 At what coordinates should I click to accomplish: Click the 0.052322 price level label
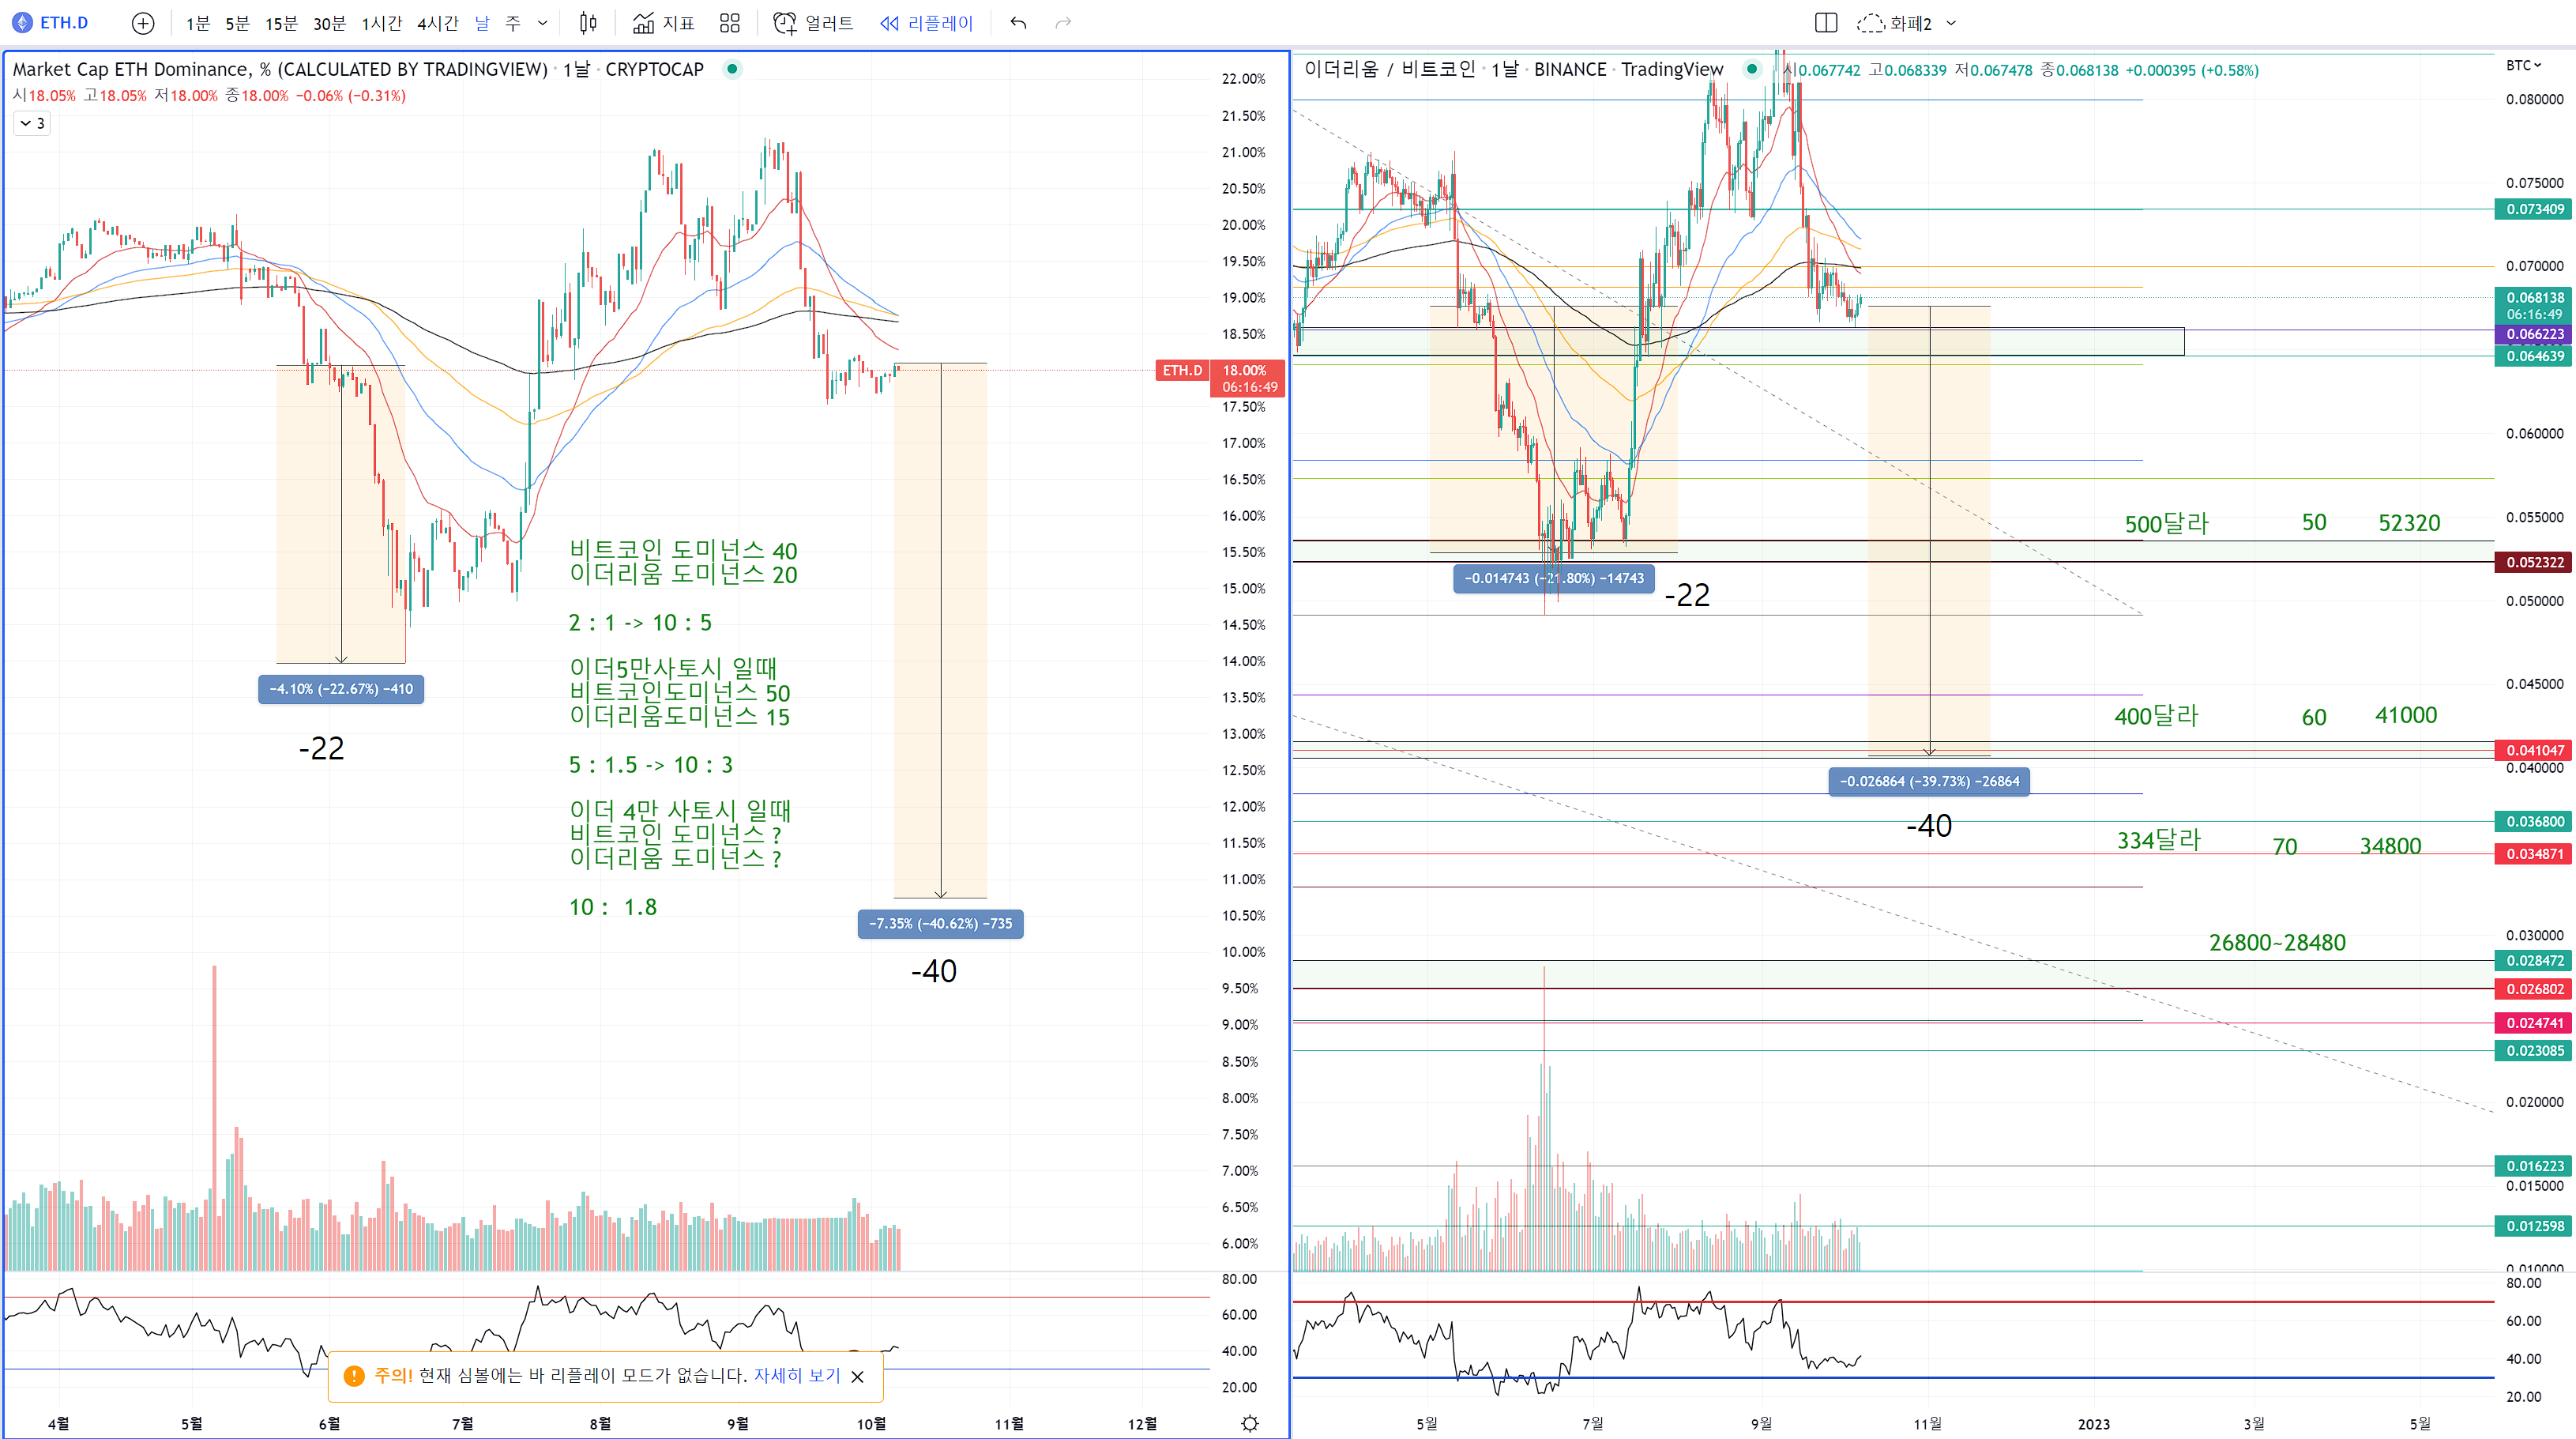[x=2534, y=563]
